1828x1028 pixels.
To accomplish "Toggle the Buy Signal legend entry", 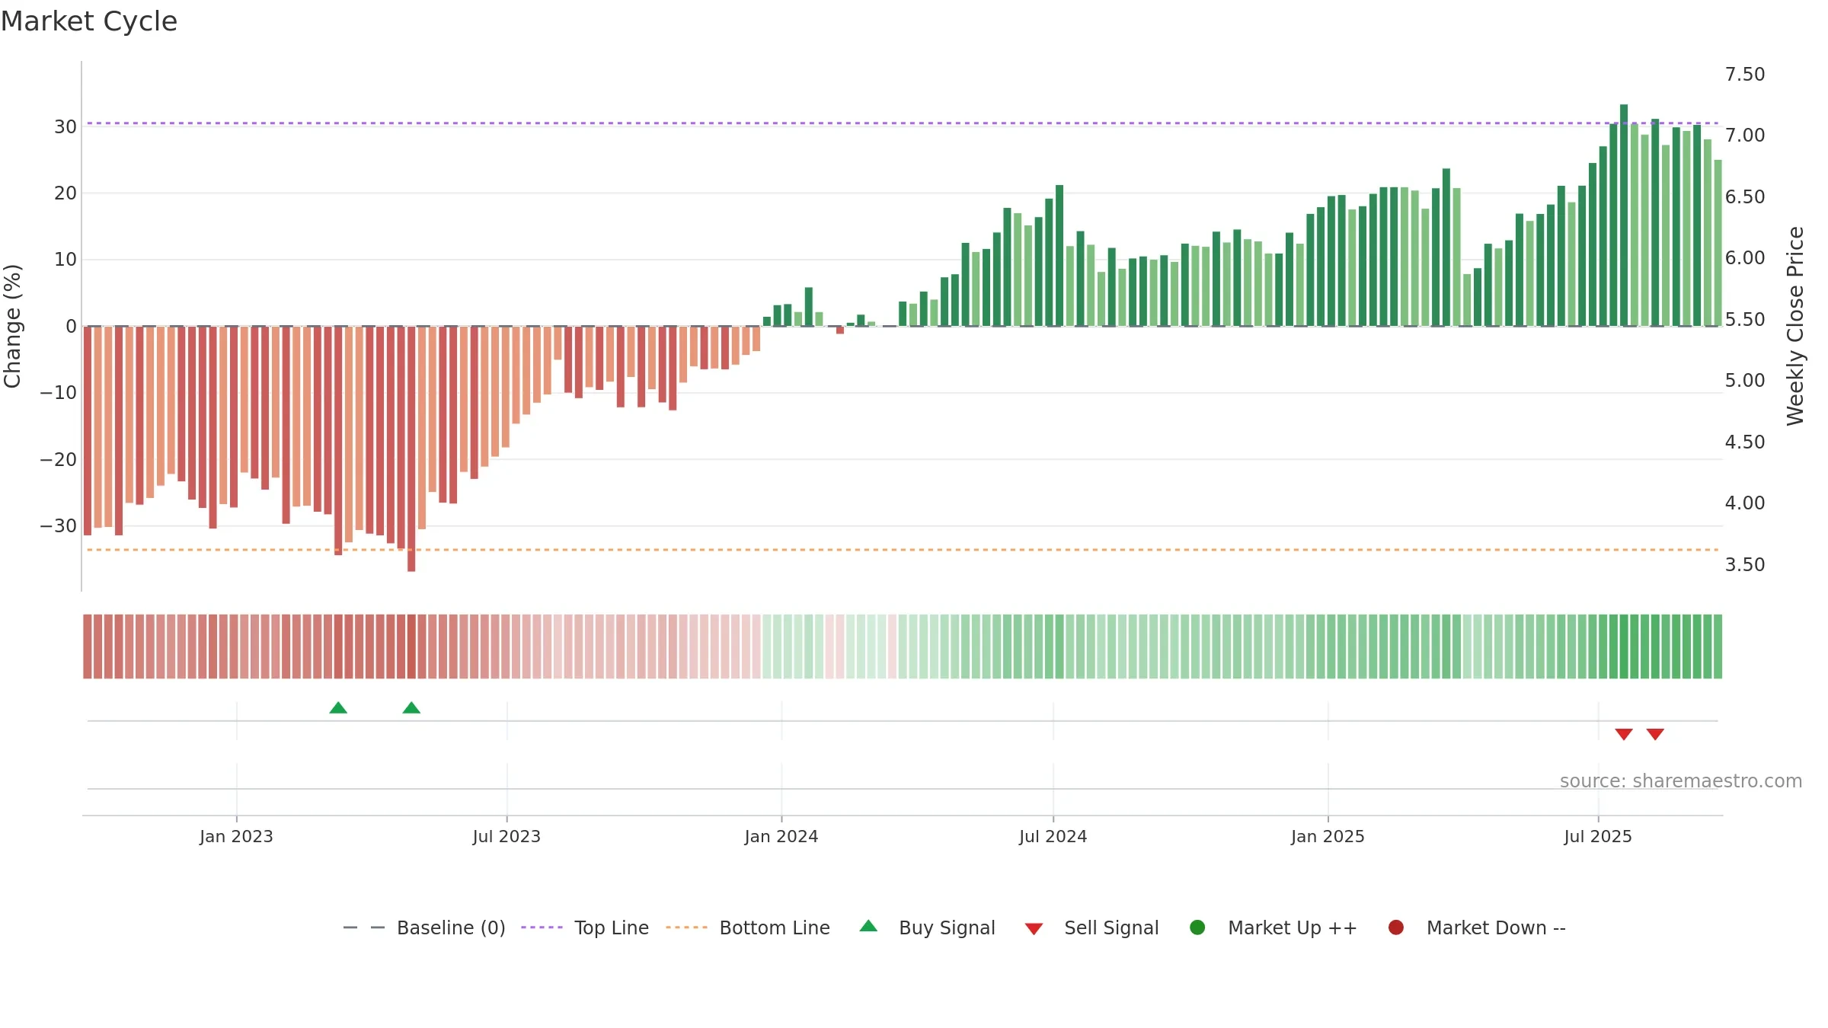I will point(927,927).
